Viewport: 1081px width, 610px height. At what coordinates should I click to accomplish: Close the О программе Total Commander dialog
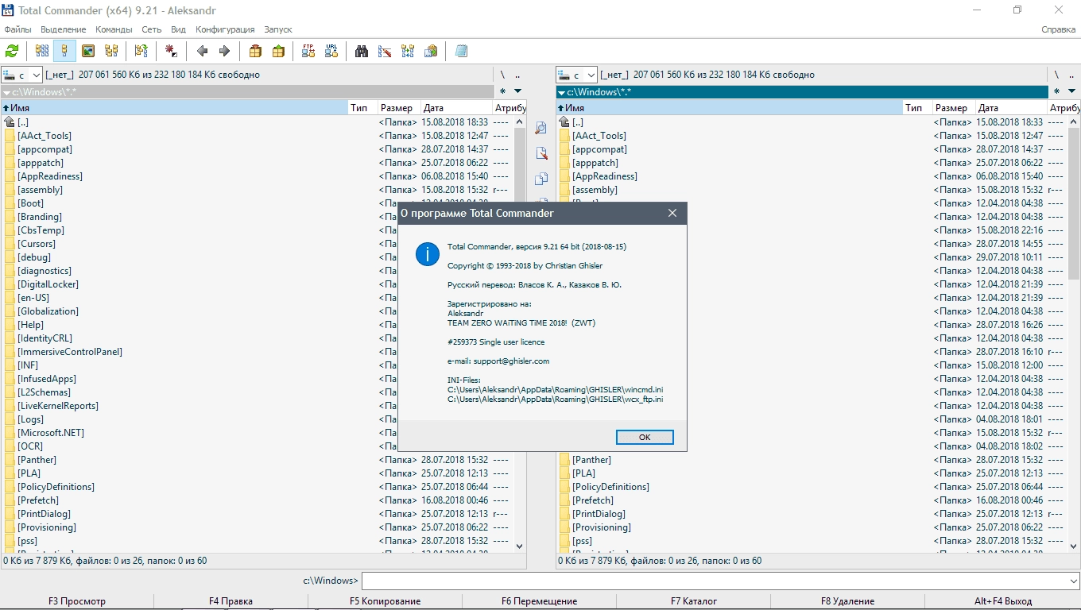tap(672, 213)
